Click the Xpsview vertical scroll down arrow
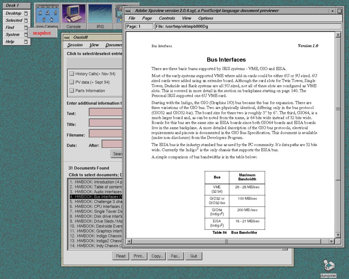This screenshot has height=279, width=349. [x=338, y=235]
